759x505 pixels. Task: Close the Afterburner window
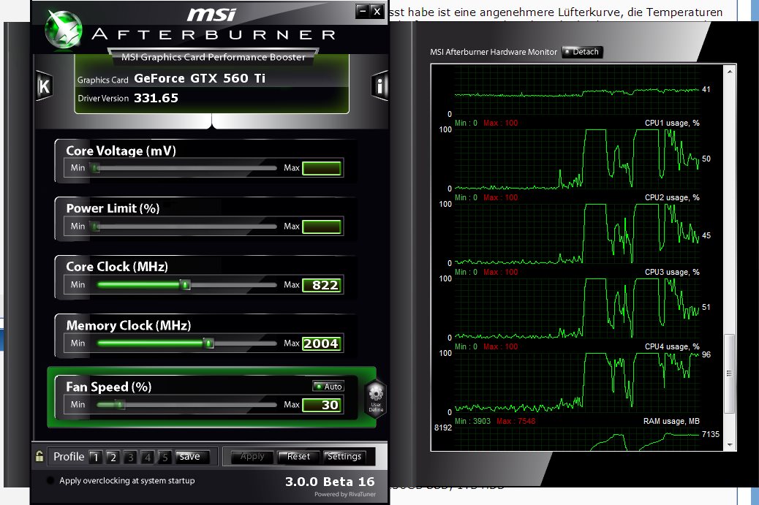point(377,11)
